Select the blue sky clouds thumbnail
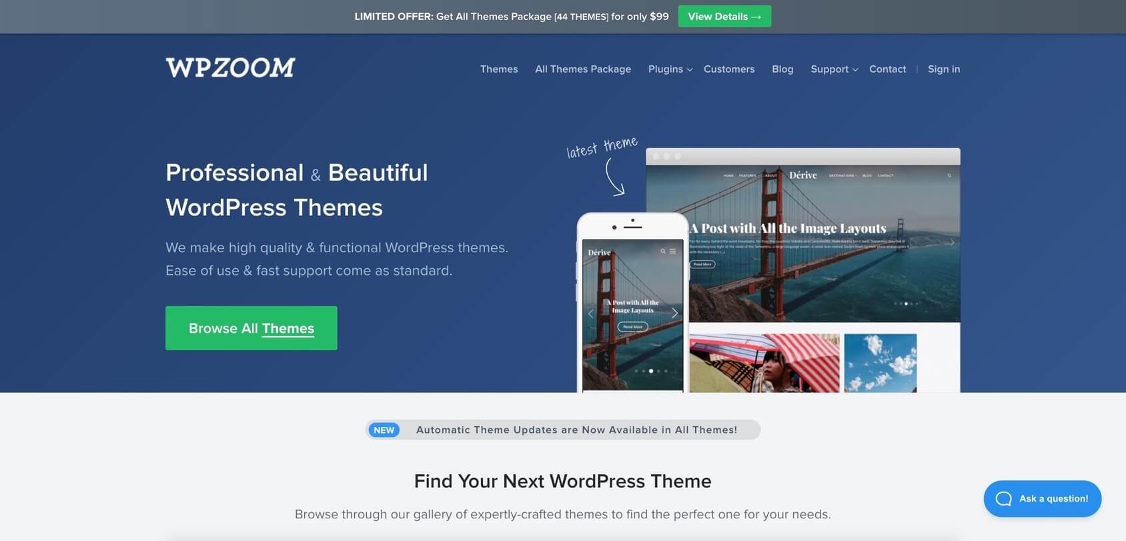Screen dimensions: 1126x541 coord(881,363)
